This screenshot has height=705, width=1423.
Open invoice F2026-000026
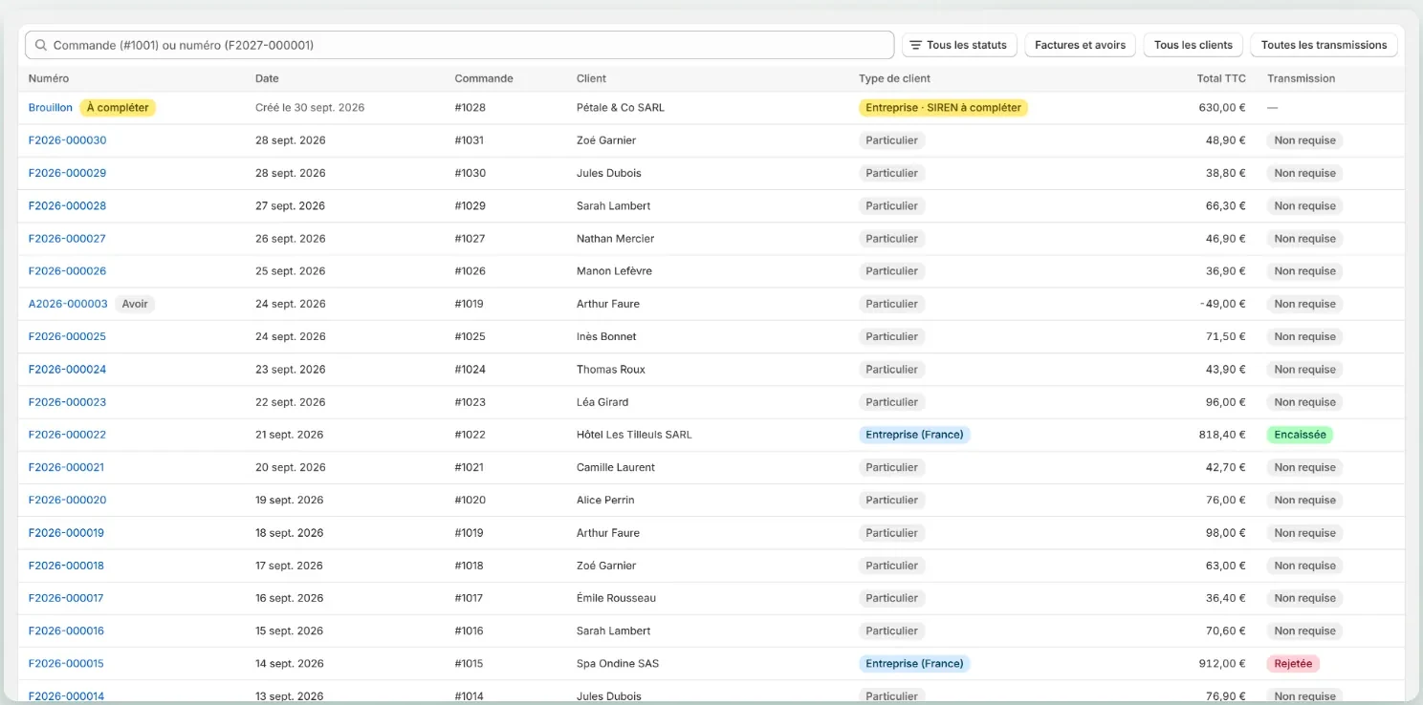67,271
